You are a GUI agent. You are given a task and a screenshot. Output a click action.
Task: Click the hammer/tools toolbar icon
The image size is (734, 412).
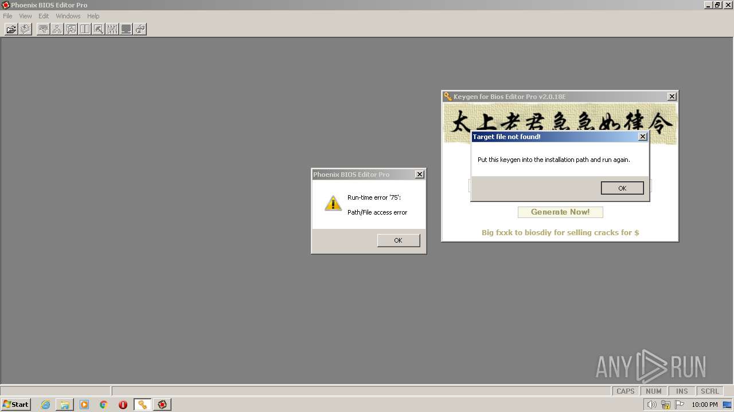99,29
